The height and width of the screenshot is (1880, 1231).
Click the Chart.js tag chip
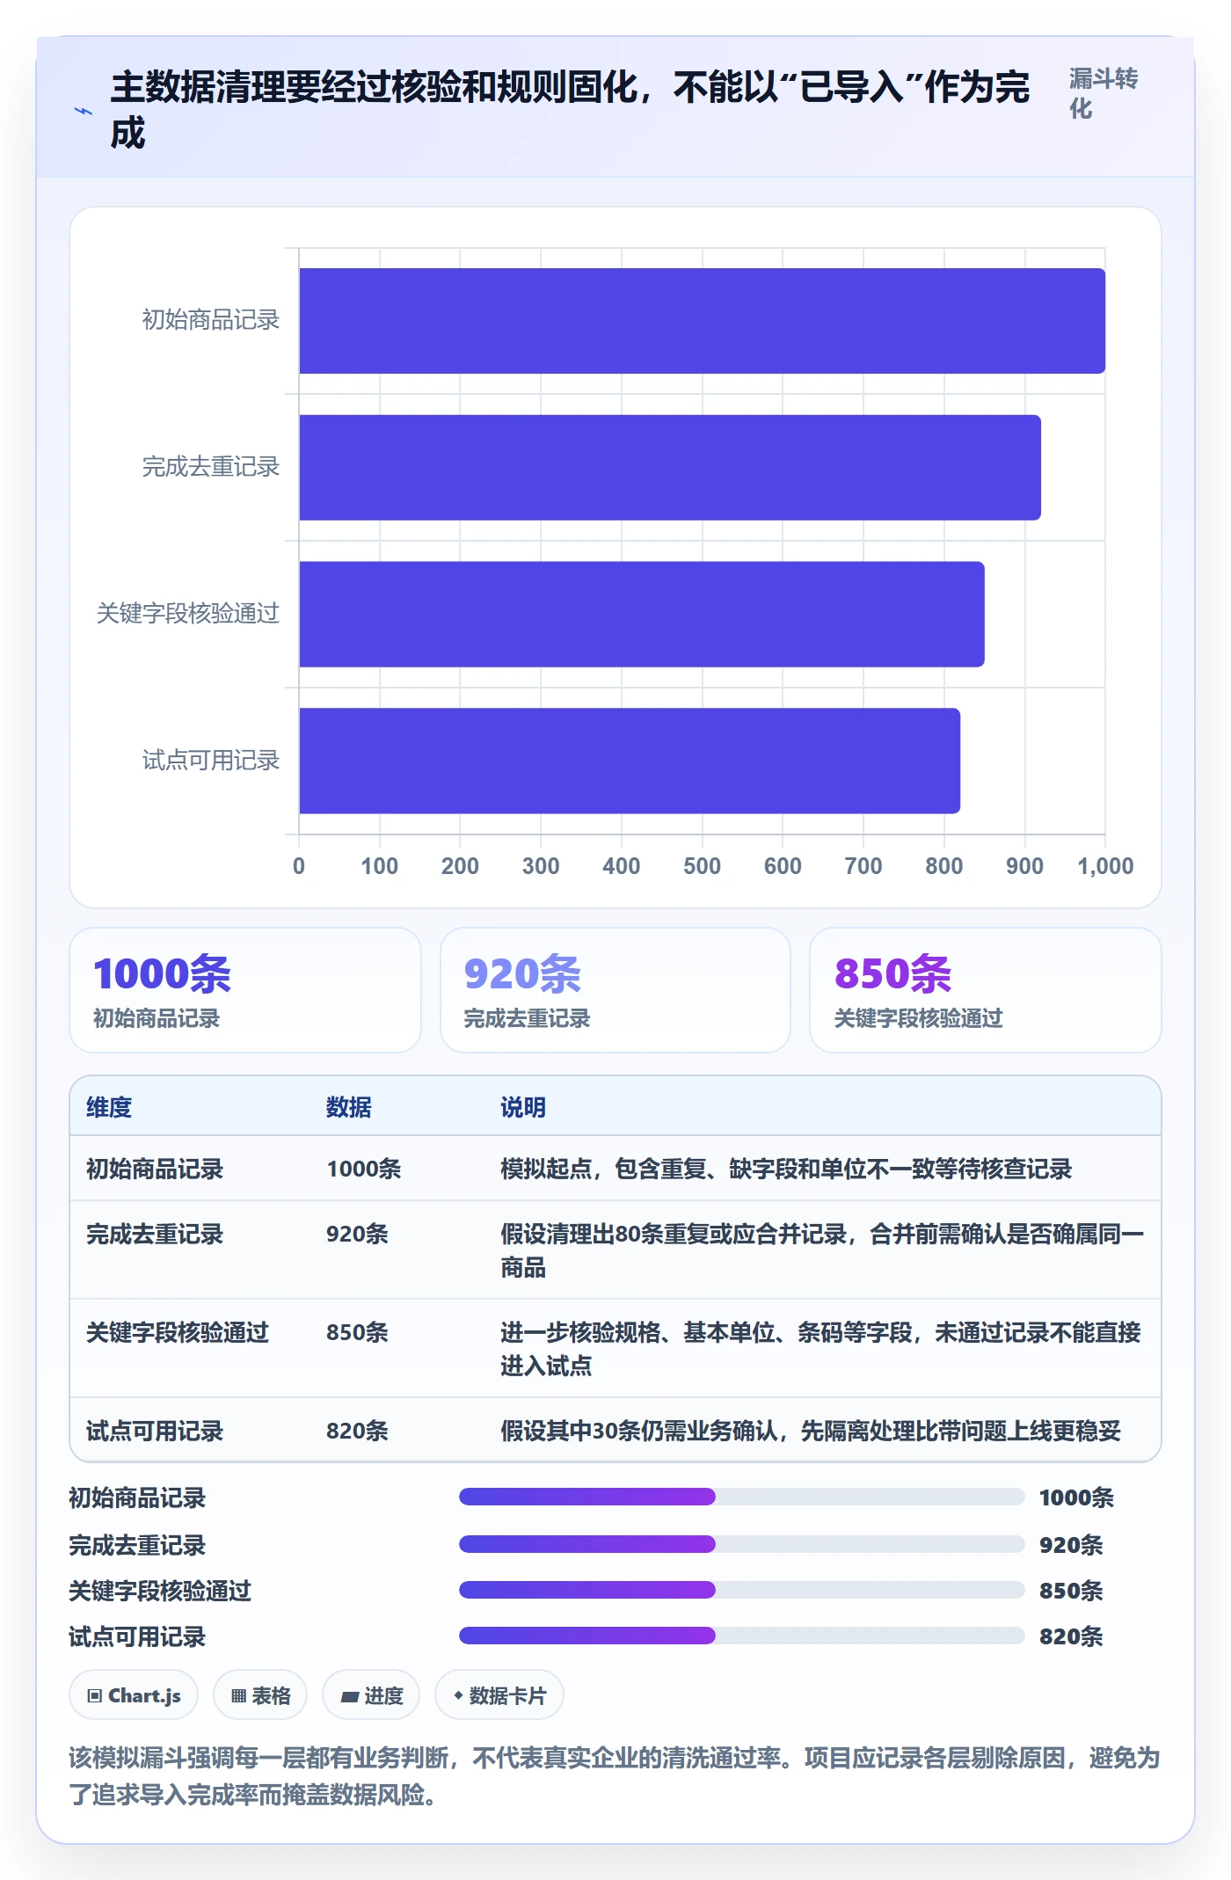coord(134,1694)
